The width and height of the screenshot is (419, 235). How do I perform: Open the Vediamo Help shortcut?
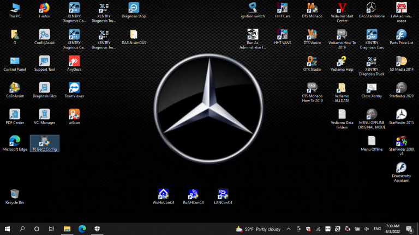(x=342, y=64)
